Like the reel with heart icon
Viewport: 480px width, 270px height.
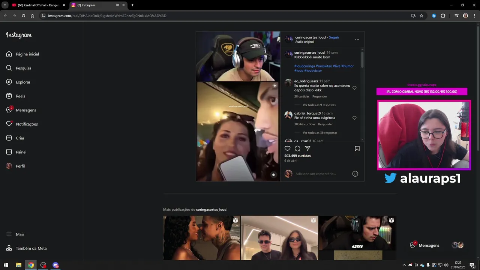[288, 148]
